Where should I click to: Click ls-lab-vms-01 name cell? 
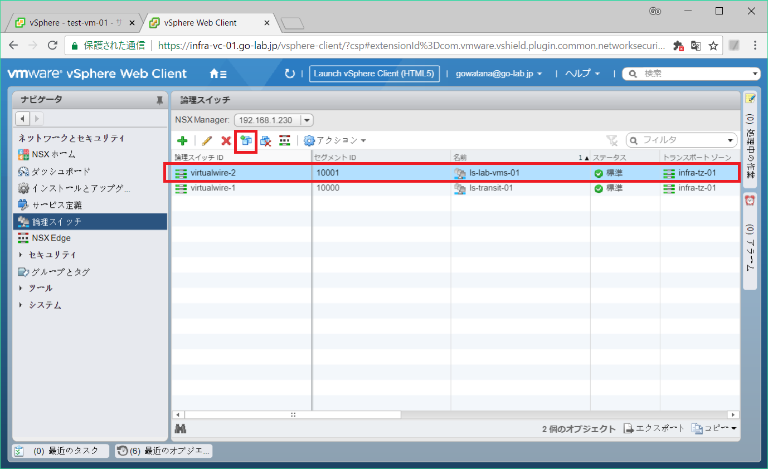coord(520,173)
